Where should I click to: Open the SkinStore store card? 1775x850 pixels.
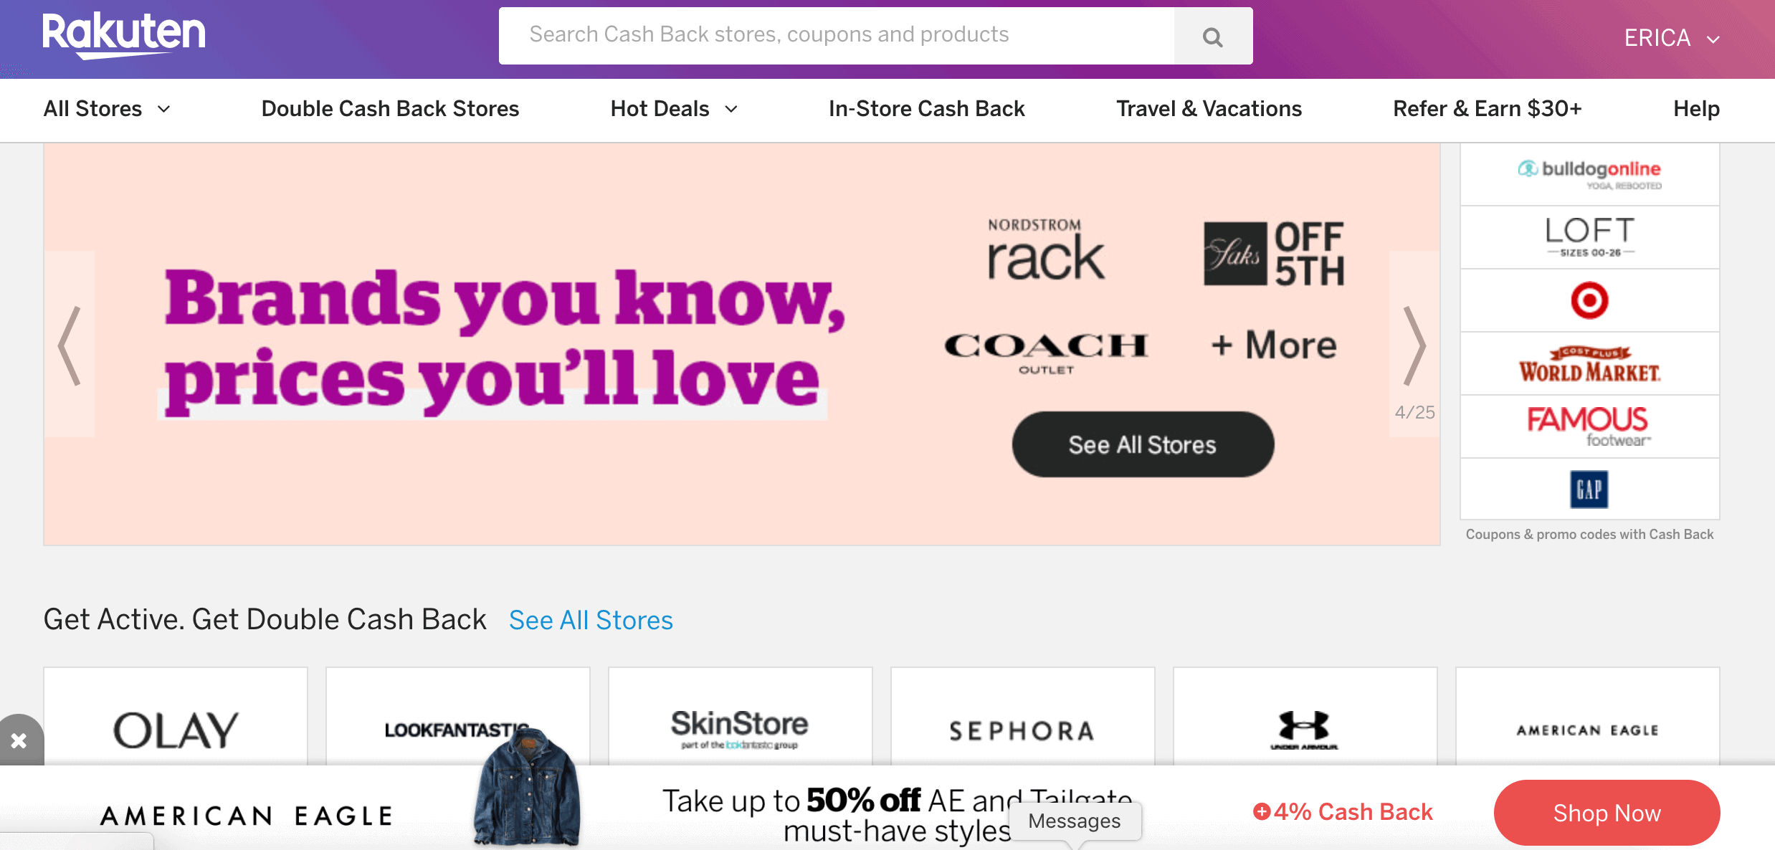click(x=741, y=717)
